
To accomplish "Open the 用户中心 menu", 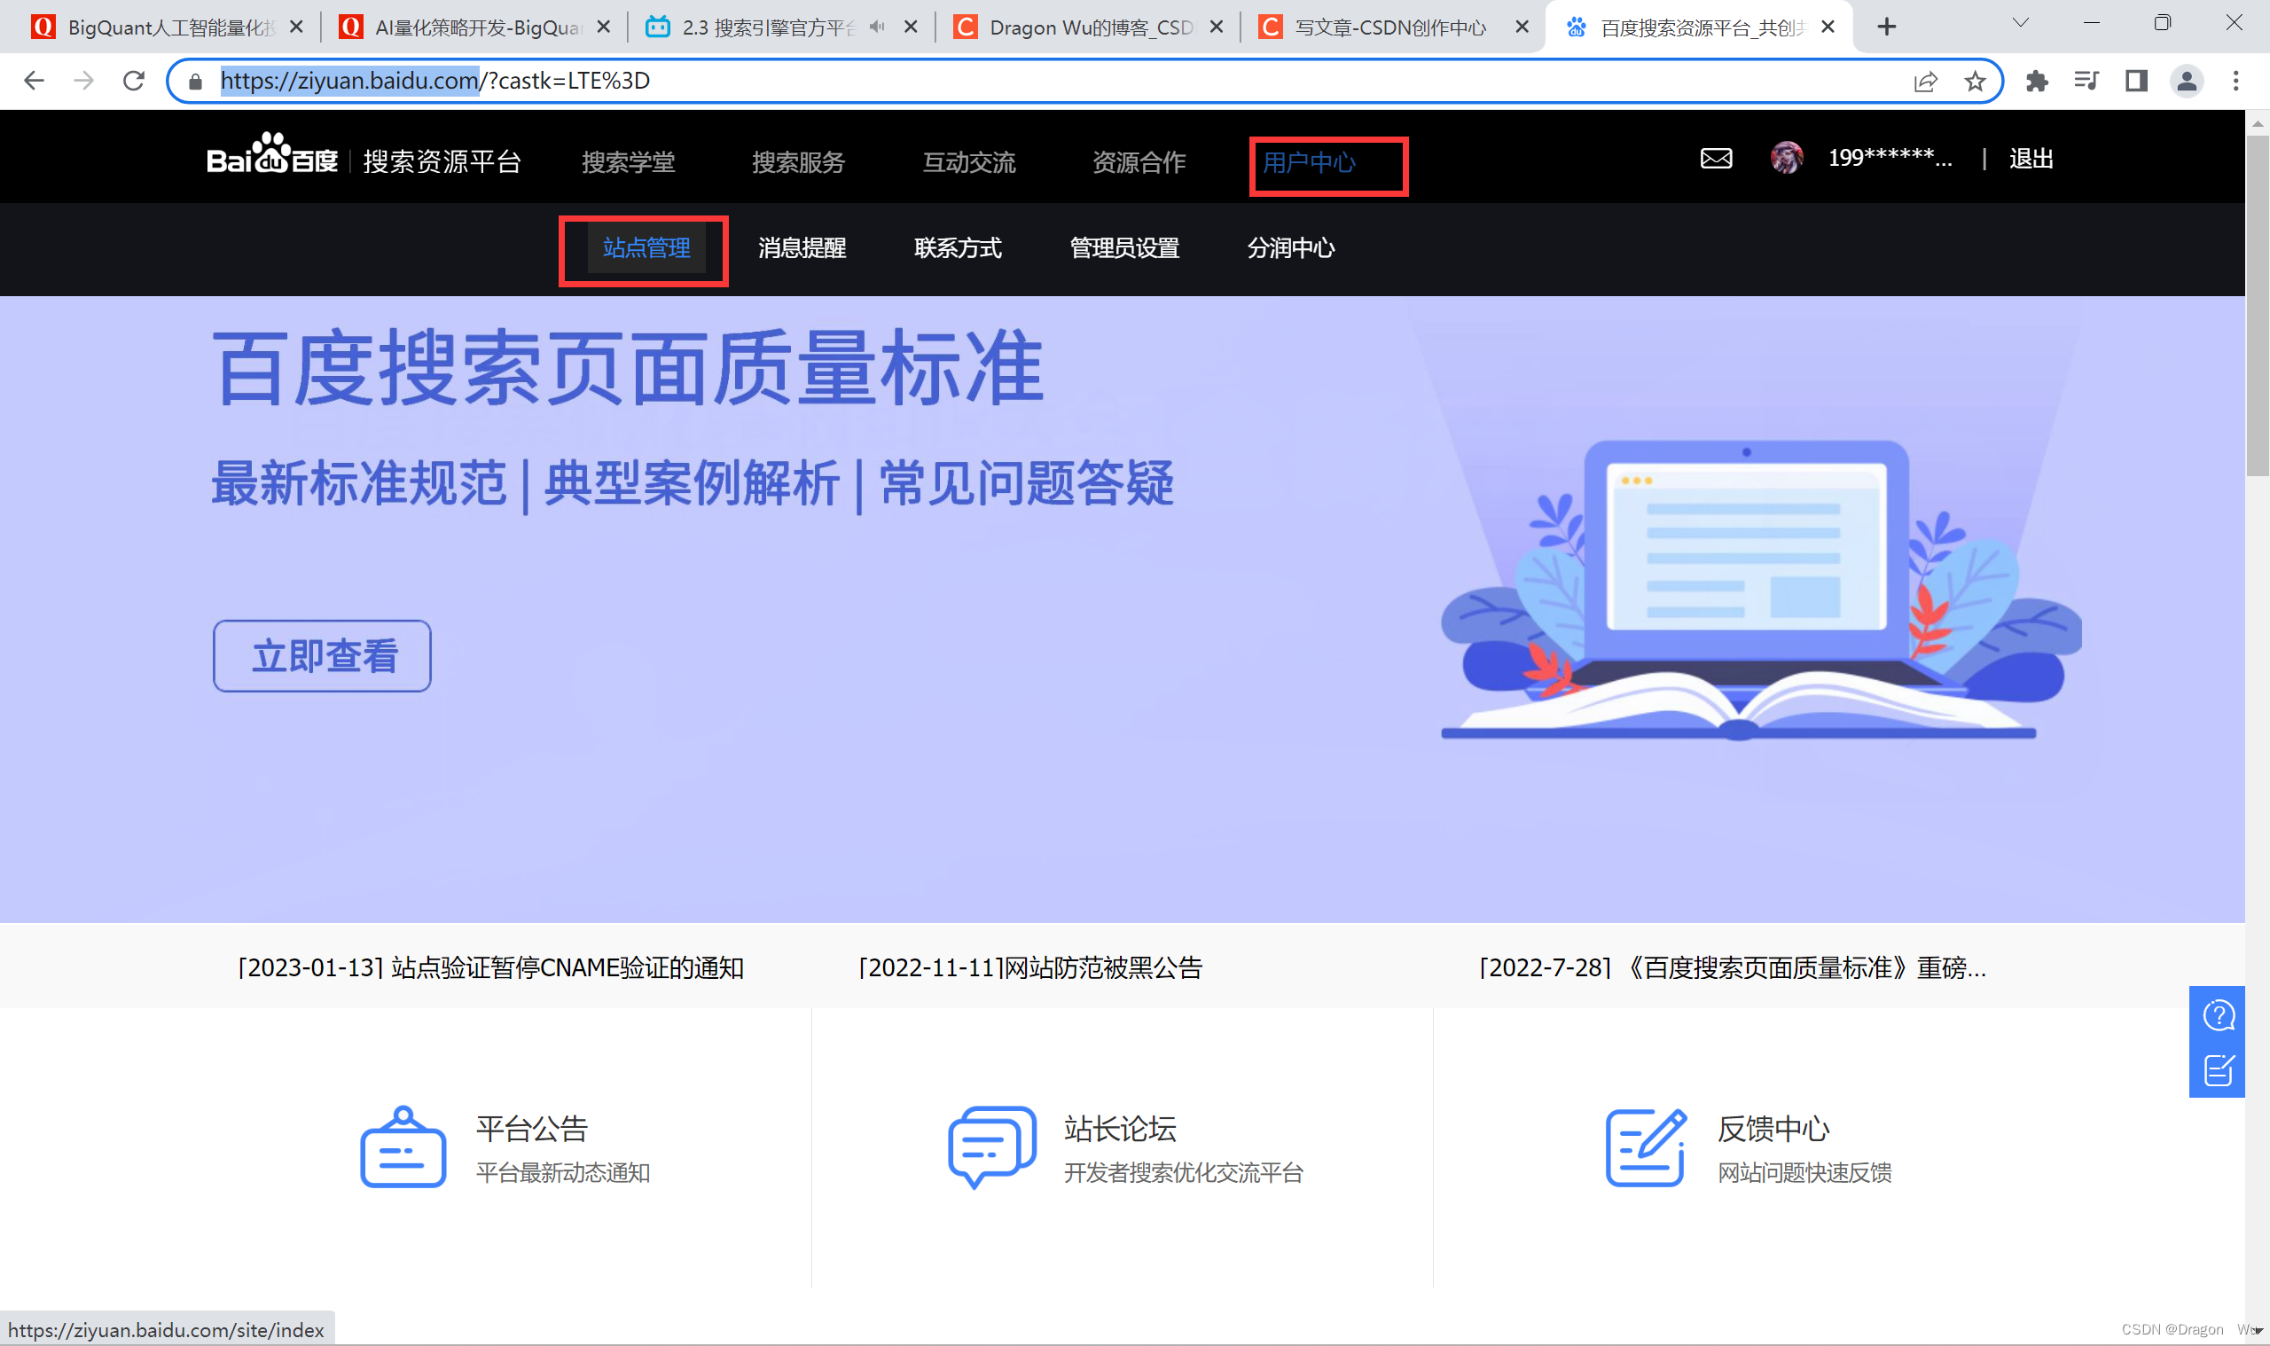I will (x=1310, y=162).
